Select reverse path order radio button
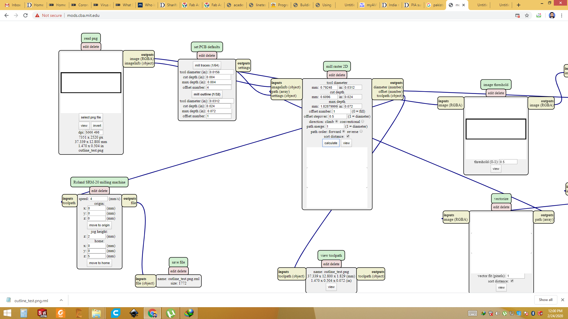The image size is (568, 319). point(361,131)
